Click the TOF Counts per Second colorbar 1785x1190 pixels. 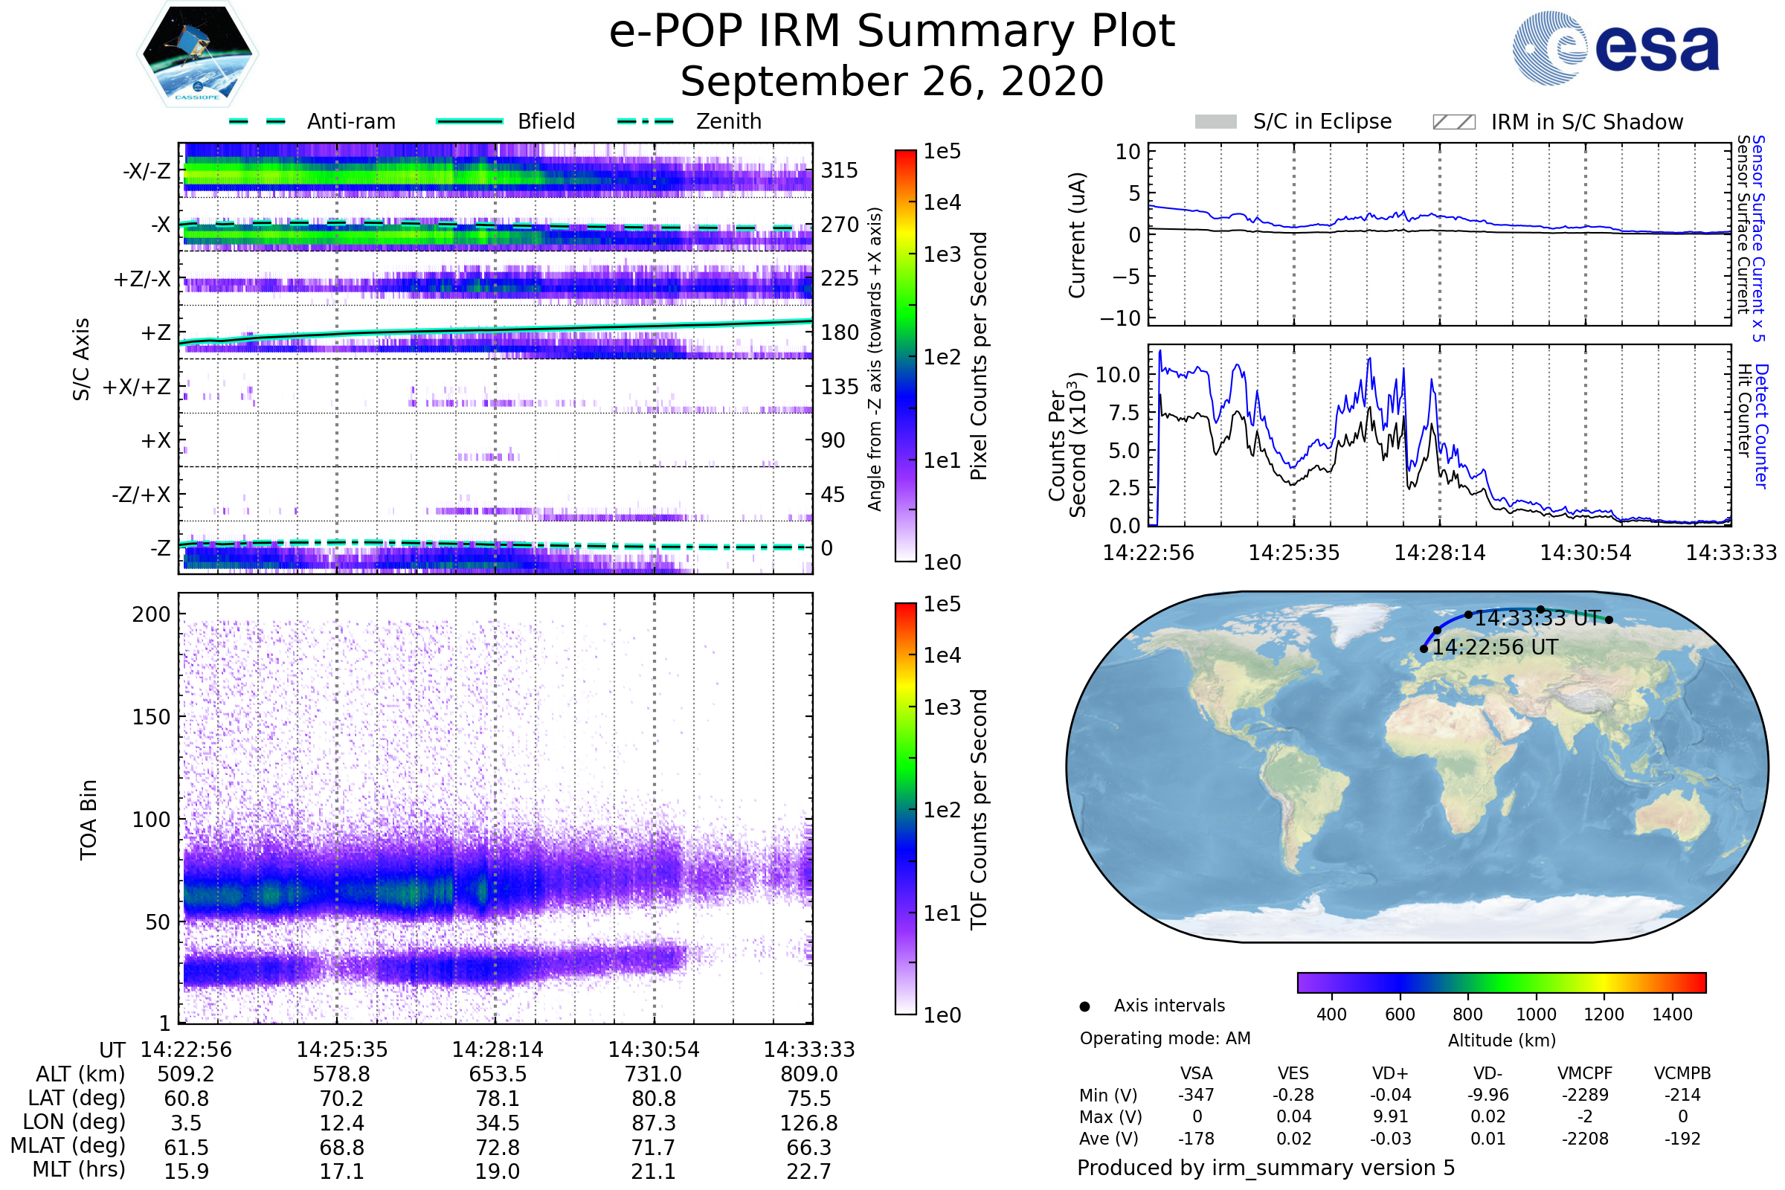tap(906, 809)
